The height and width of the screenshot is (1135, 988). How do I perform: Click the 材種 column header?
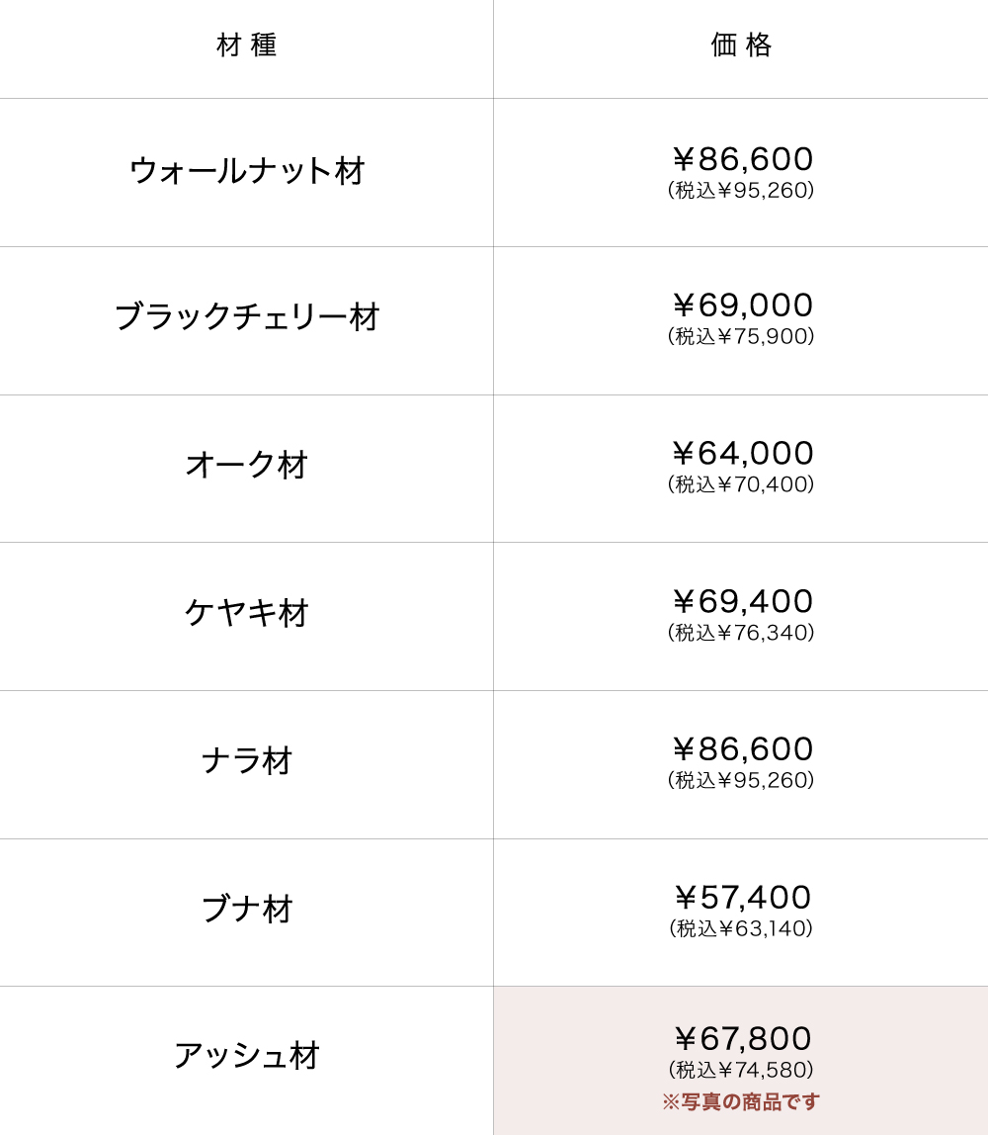click(247, 45)
